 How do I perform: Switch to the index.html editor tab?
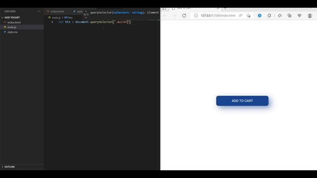[x=55, y=11]
